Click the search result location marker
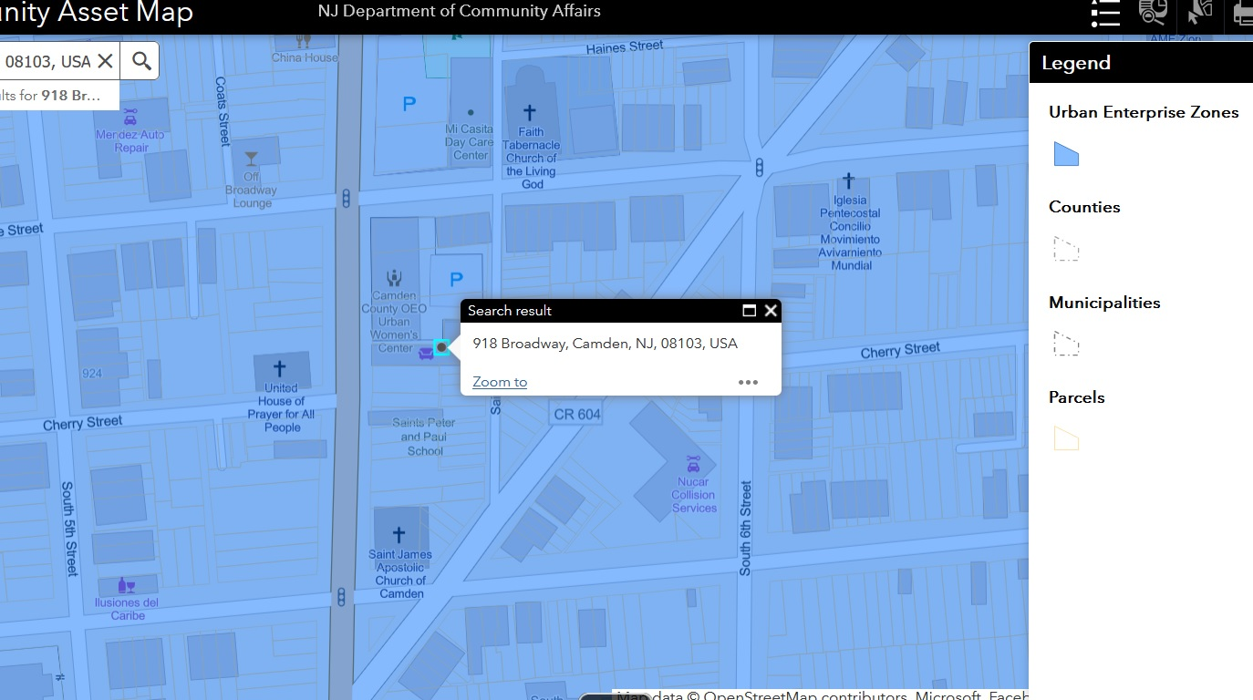 pyautogui.click(x=441, y=347)
